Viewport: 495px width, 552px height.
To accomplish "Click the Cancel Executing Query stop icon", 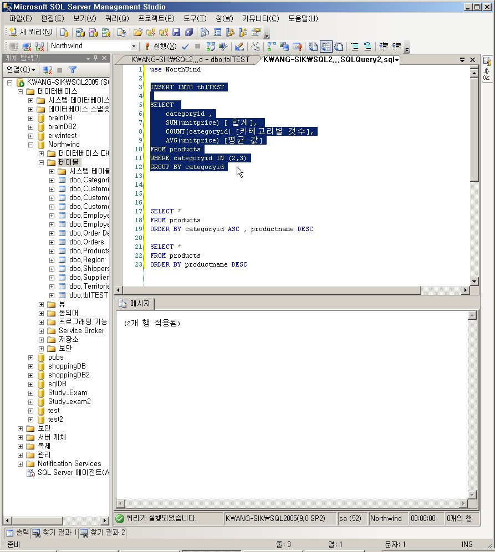I will click(197, 46).
